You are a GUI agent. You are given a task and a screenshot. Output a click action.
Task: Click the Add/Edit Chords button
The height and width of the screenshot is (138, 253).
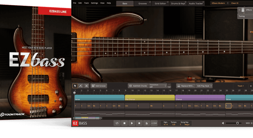coord(137,86)
